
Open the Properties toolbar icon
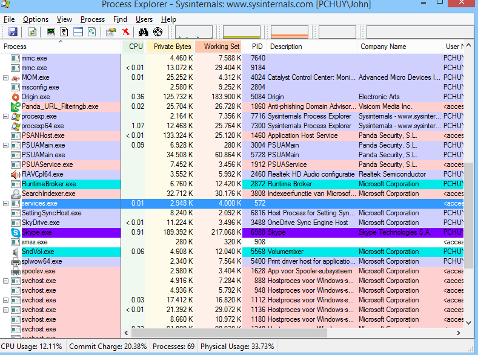click(111, 31)
